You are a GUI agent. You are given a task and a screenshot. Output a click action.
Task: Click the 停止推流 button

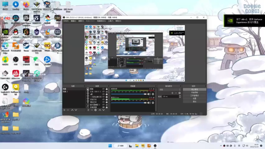(194, 89)
